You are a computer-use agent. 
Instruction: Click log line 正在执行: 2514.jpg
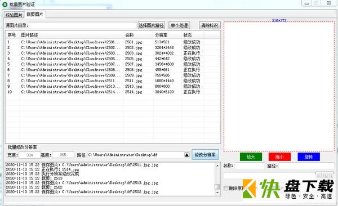point(42,169)
